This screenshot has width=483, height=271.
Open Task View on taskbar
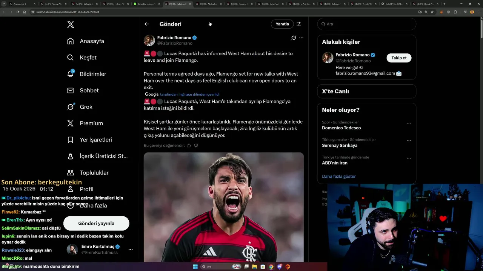tap(246, 266)
